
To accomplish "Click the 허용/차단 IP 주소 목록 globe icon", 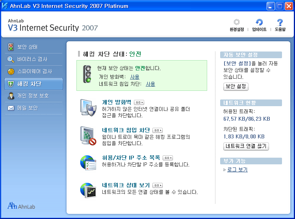I will (88, 163).
